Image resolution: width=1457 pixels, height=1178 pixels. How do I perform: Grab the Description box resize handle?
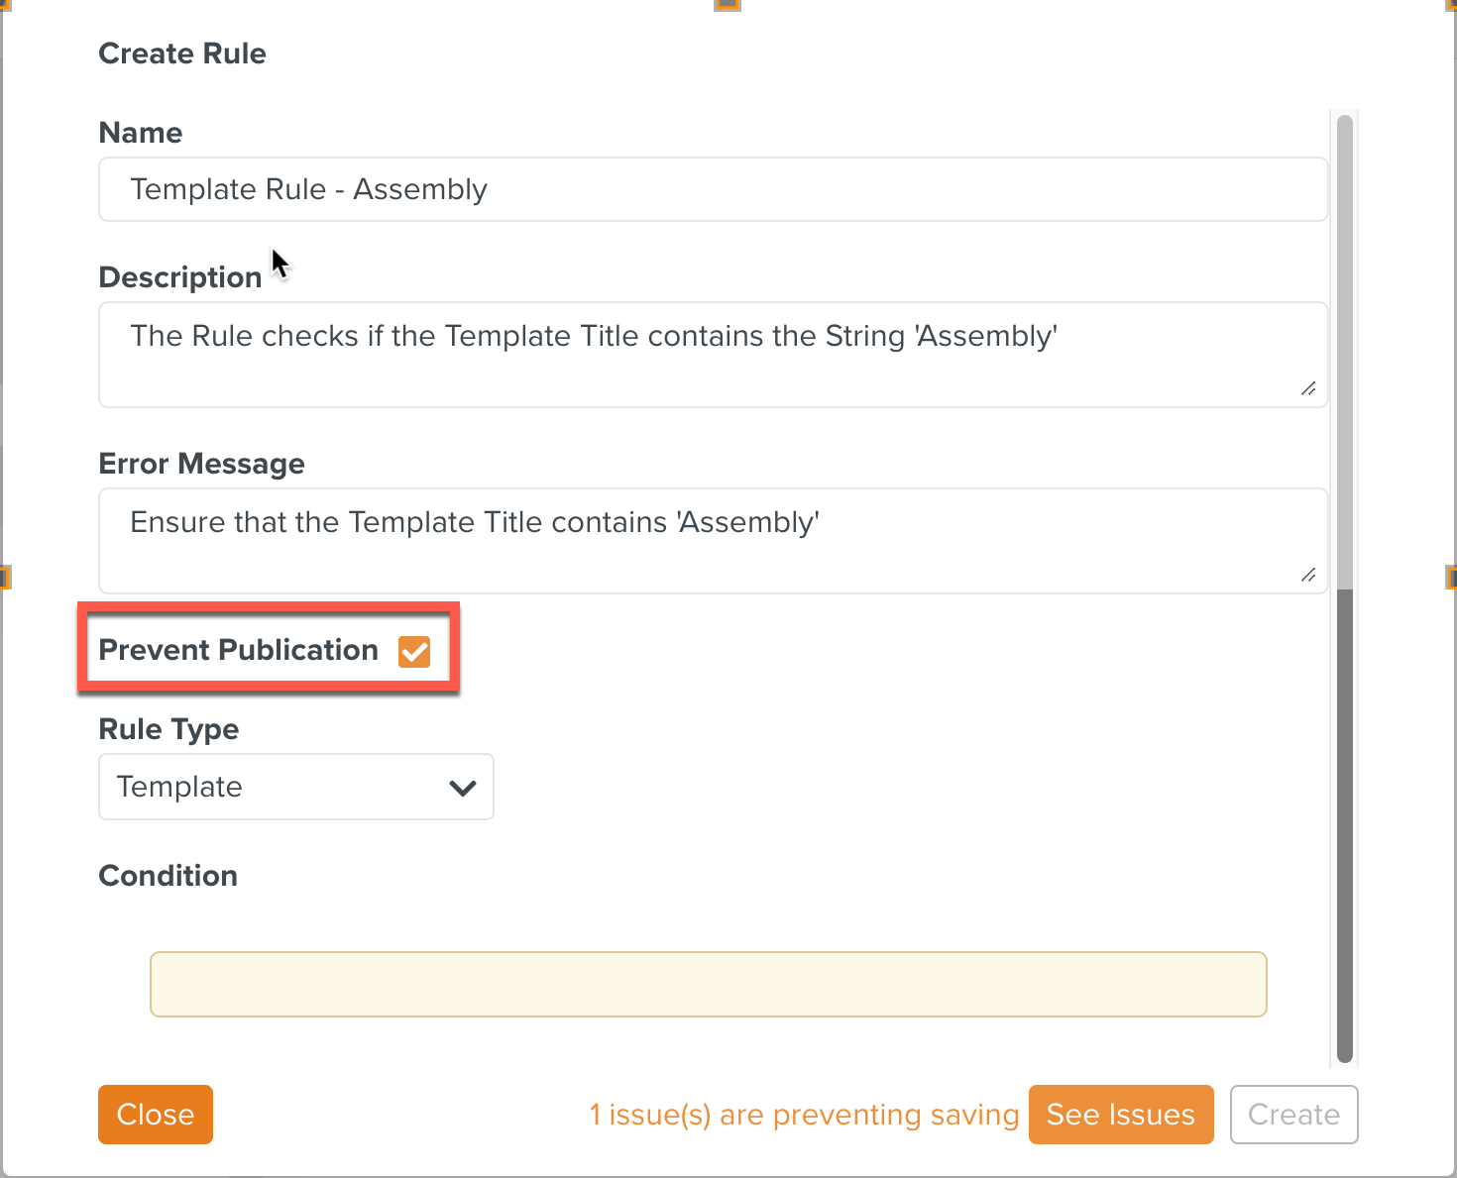click(1308, 388)
